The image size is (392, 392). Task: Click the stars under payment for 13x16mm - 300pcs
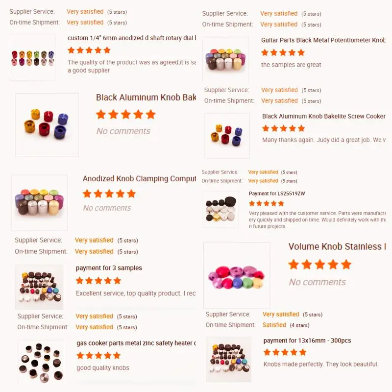(x=285, y=352)
